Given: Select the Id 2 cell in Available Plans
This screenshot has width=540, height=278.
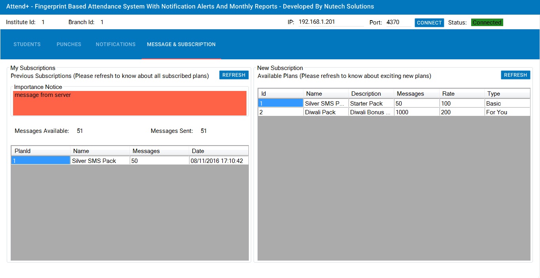Looking at the screenshot, I should [281, 112].
